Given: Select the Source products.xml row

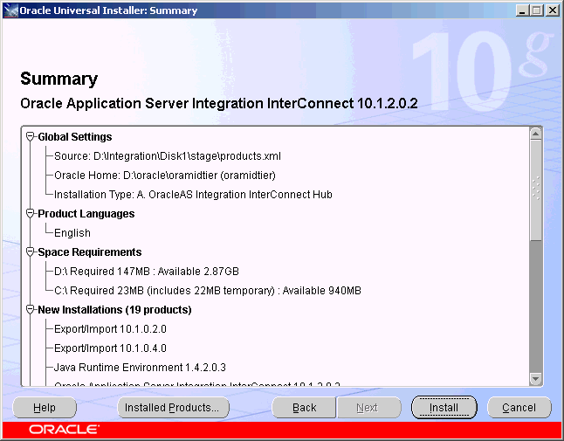Looking at the screenshot, I should point(168,156).
